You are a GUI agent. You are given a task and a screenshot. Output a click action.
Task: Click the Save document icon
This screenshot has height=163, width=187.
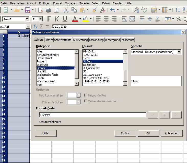coord(27,10)
